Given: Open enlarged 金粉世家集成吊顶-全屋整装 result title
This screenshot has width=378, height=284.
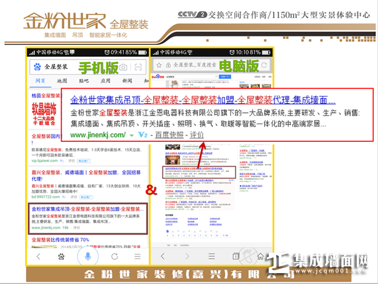Looking at the screenshot, I should 202,100.
